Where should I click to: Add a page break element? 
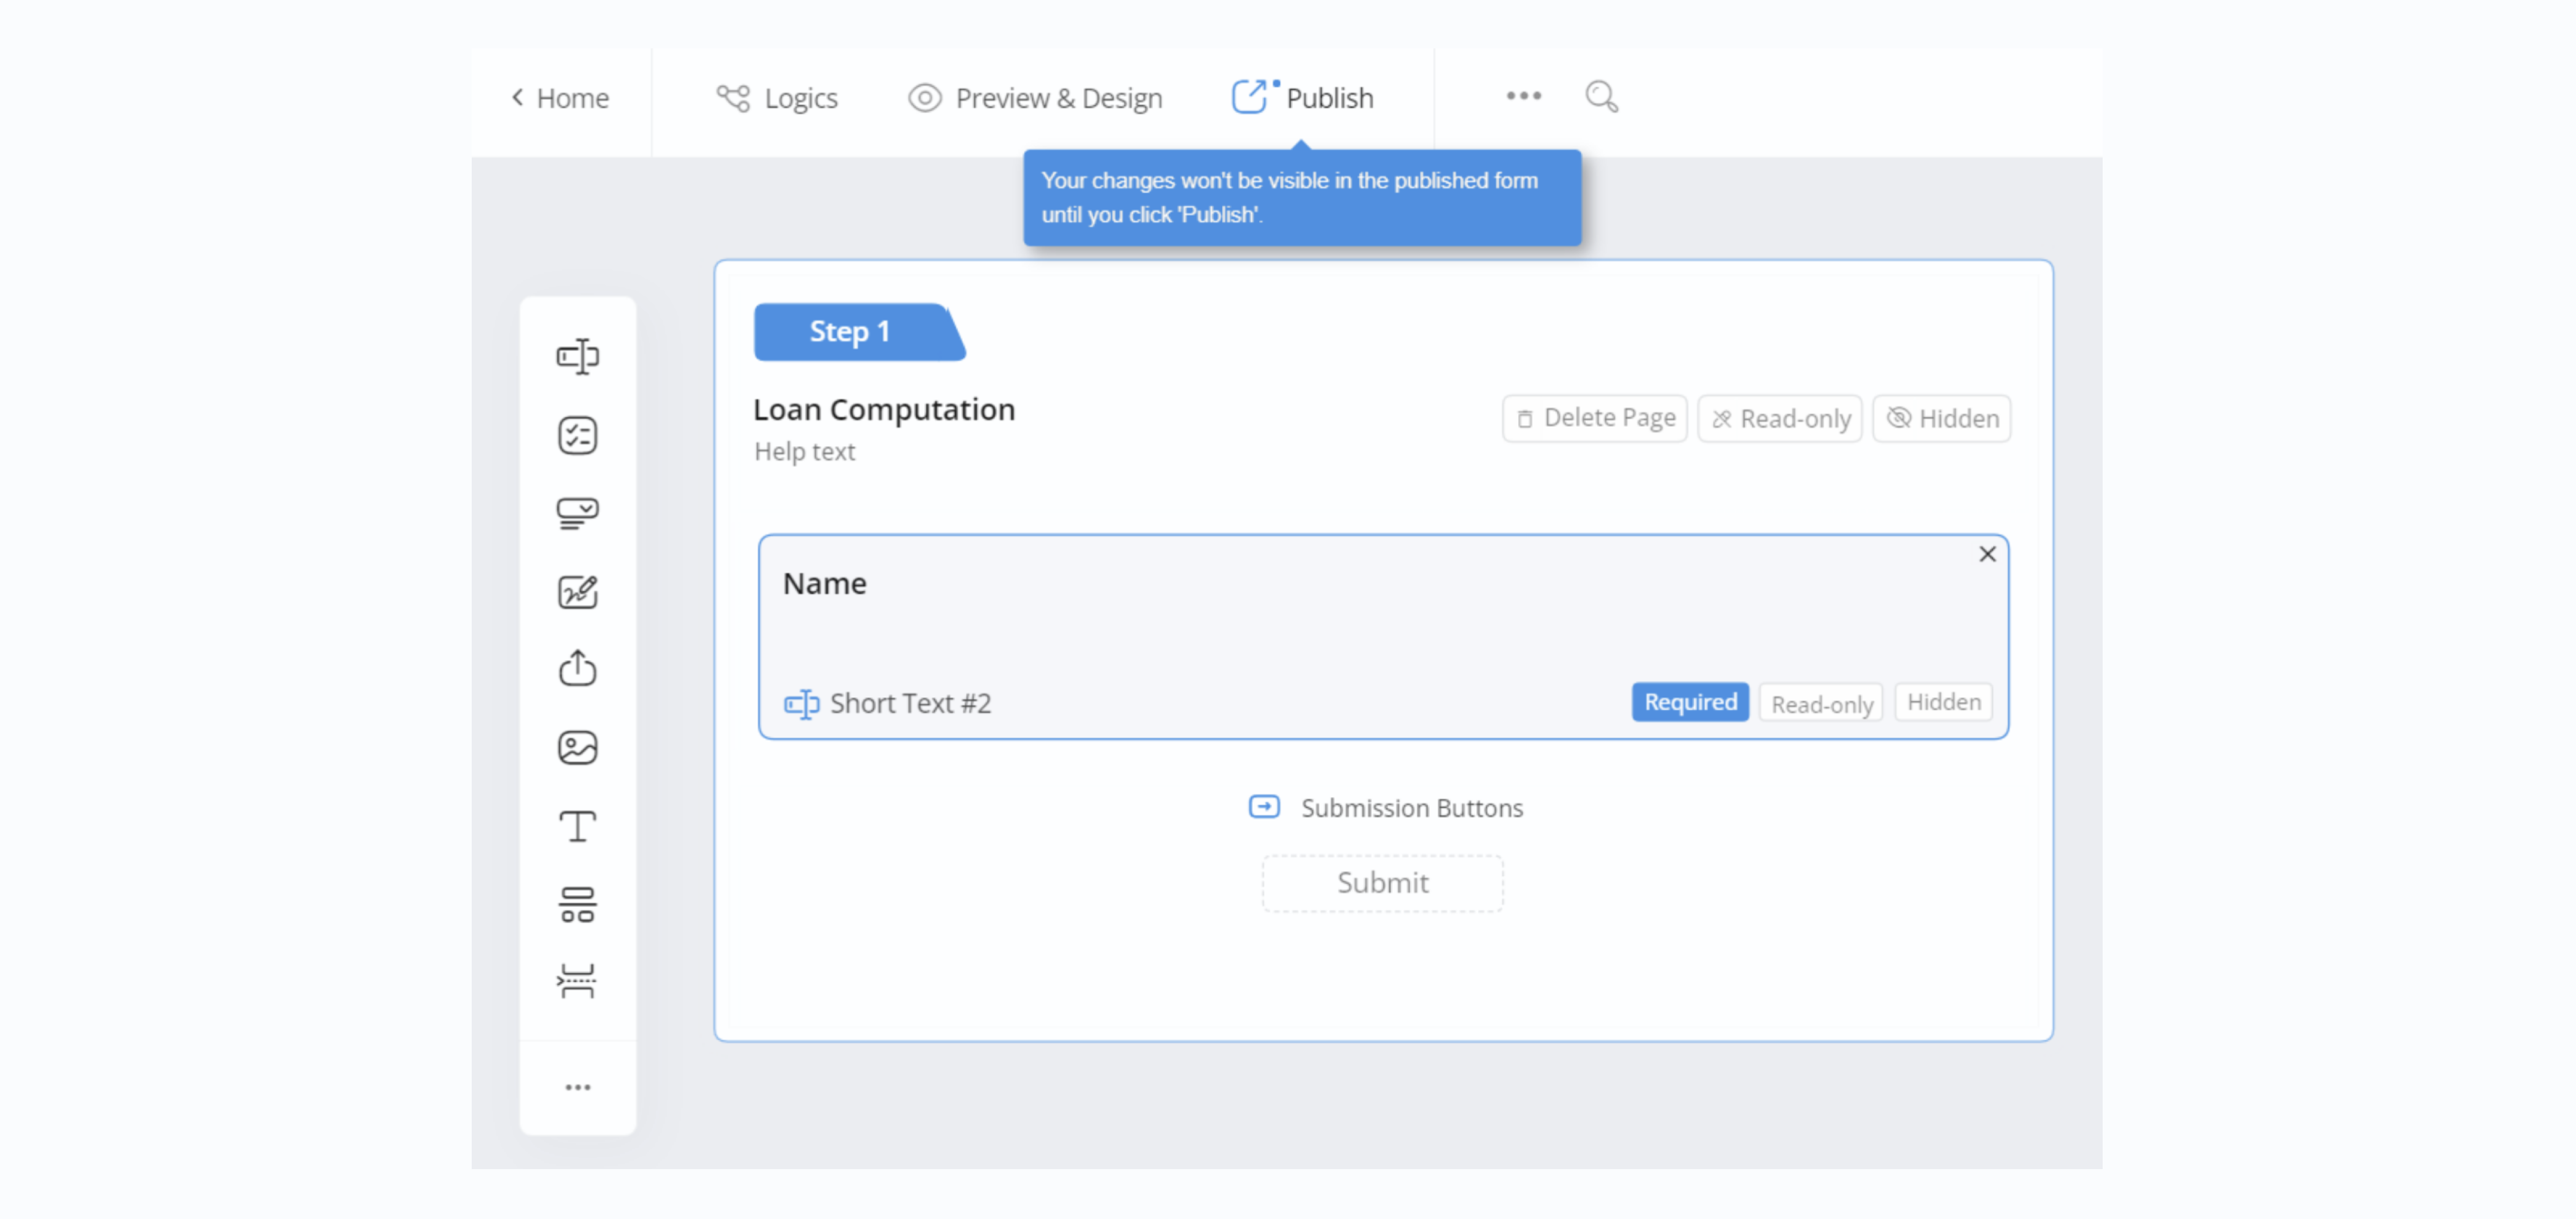tap(577, 981)
